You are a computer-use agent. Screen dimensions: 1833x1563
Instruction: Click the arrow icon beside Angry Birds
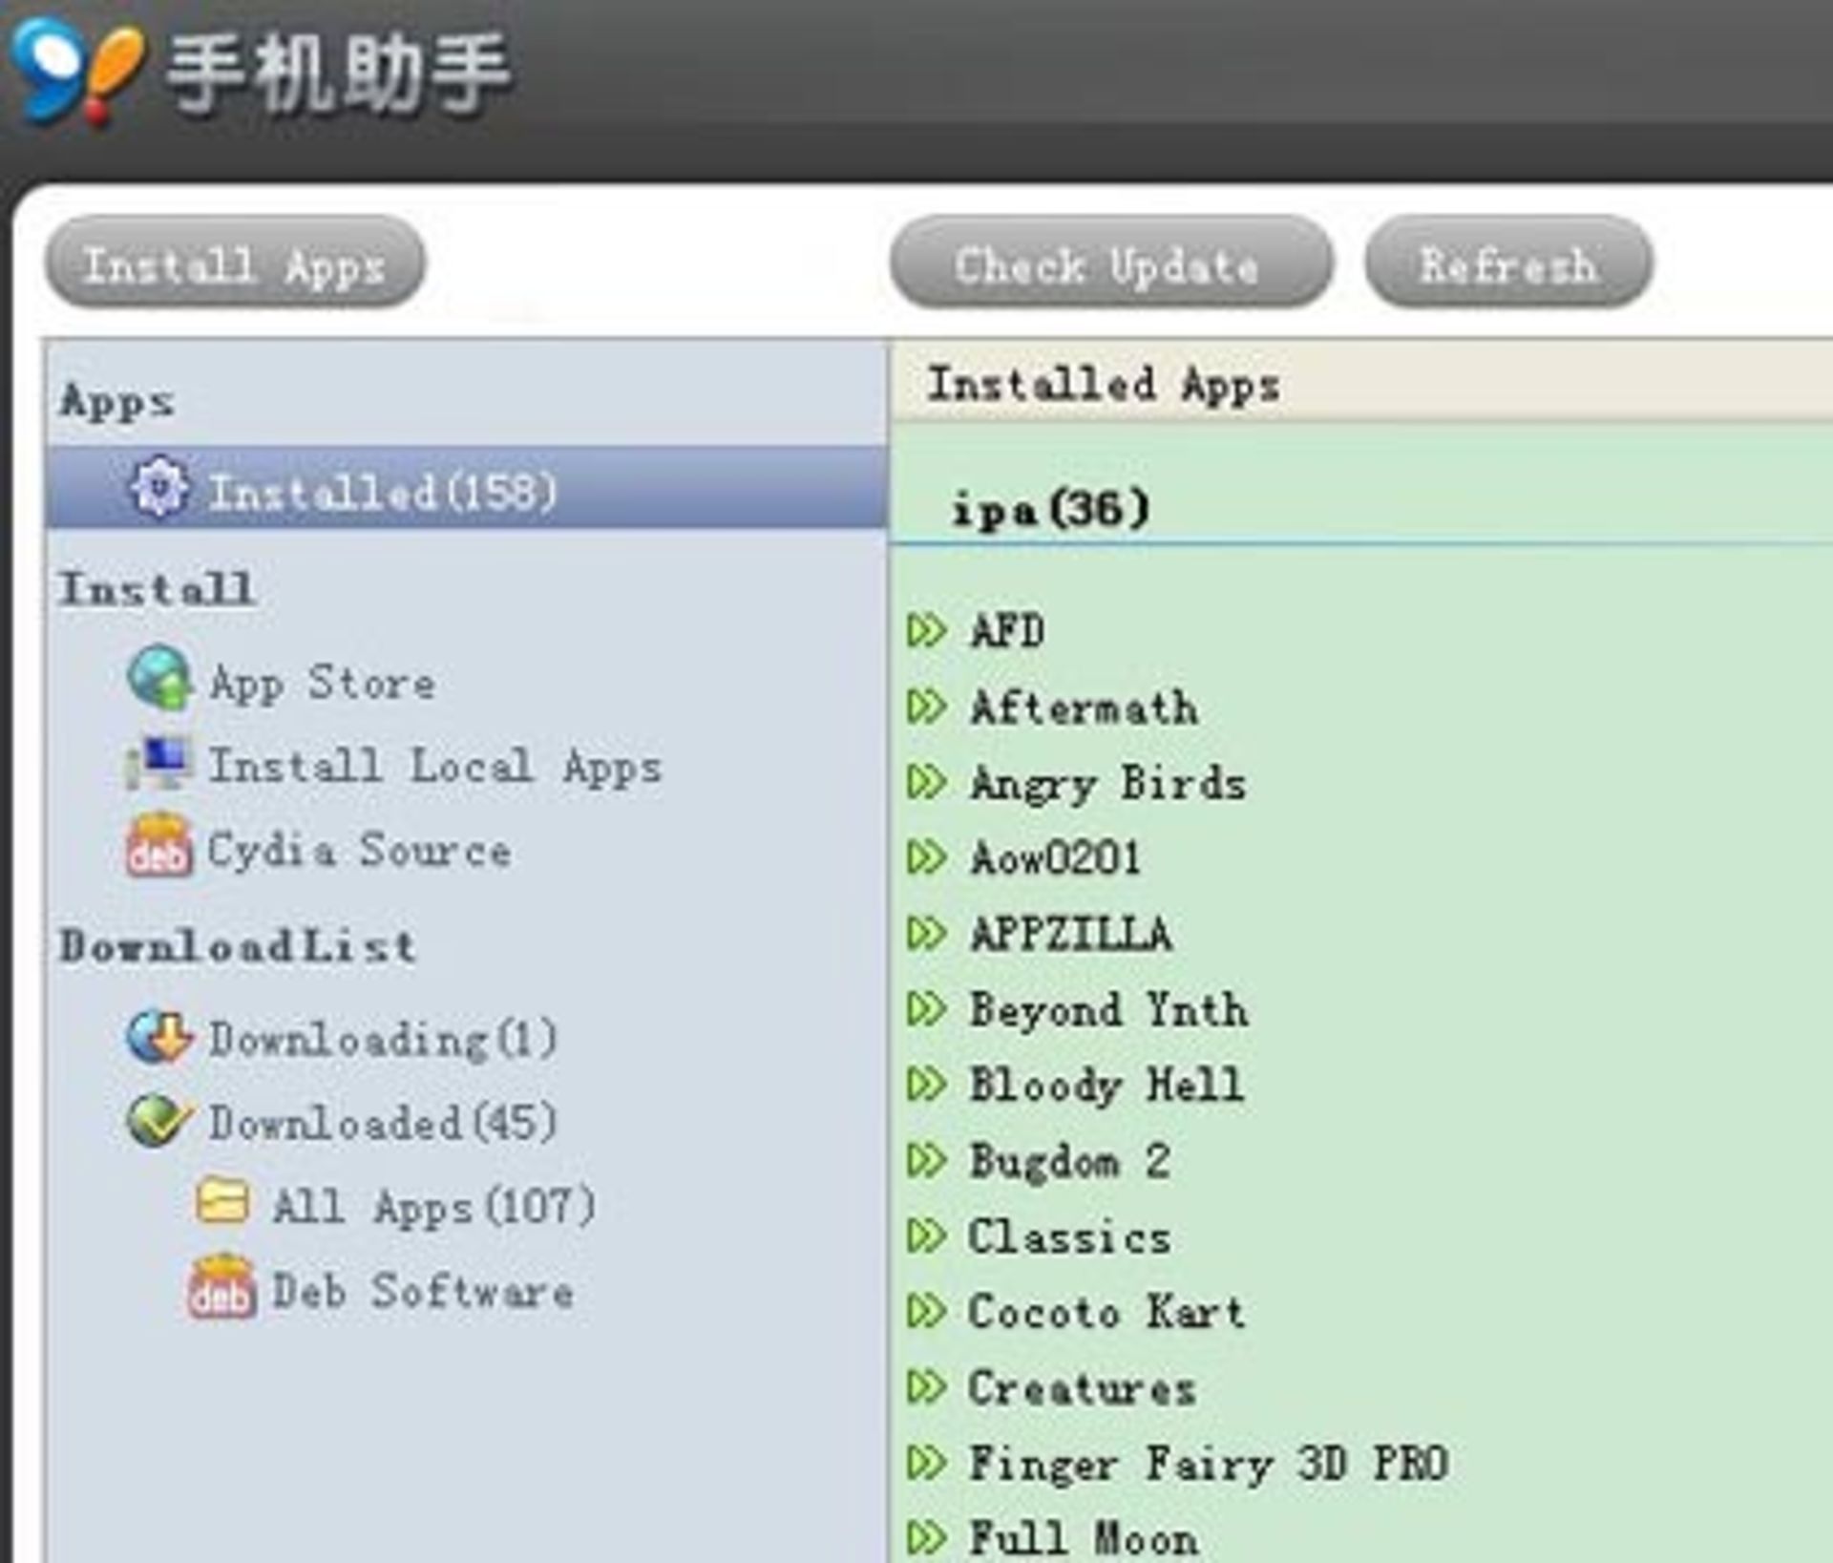point(927,782)
